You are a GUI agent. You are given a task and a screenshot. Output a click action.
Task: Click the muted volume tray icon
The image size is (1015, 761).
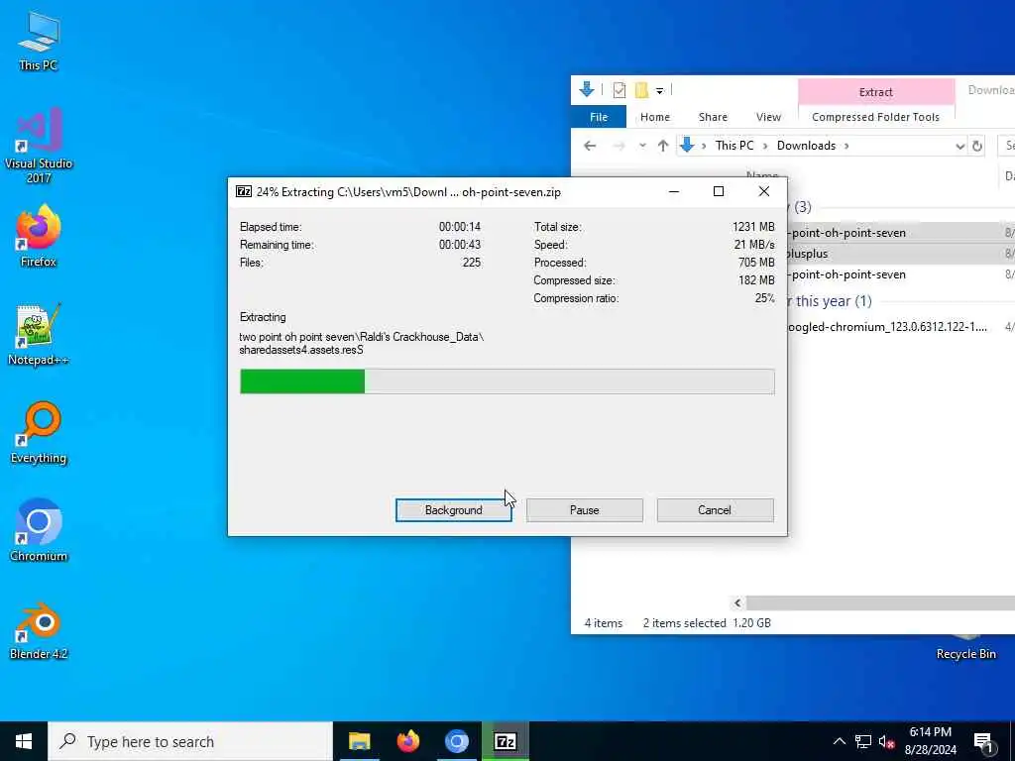(x=887, y=741)
